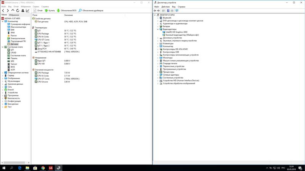Select CPUID under Системная плата

pyautogui.click(x=12, y=53)
